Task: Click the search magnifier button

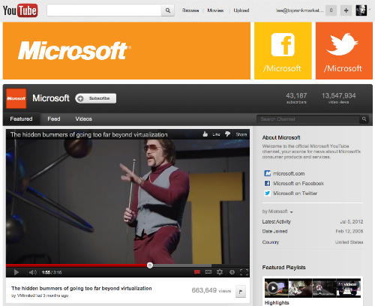Action: pyautogui.click(x=168, y=10)
